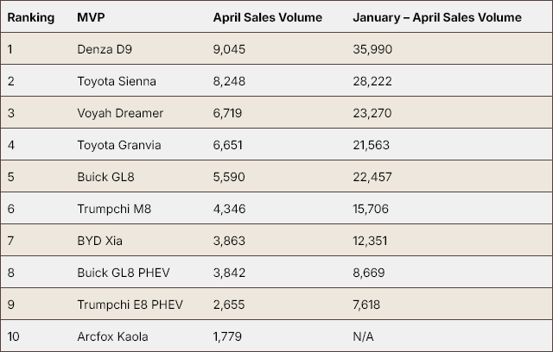
Task: Click the 35,990 January–April sales value
Action: click(373, 49)
